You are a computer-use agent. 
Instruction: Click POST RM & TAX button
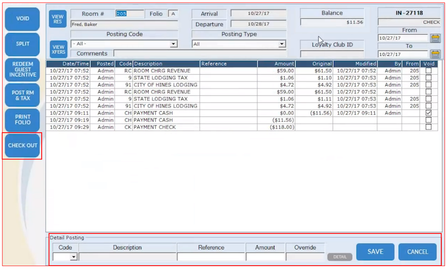[x=23, y=96]
